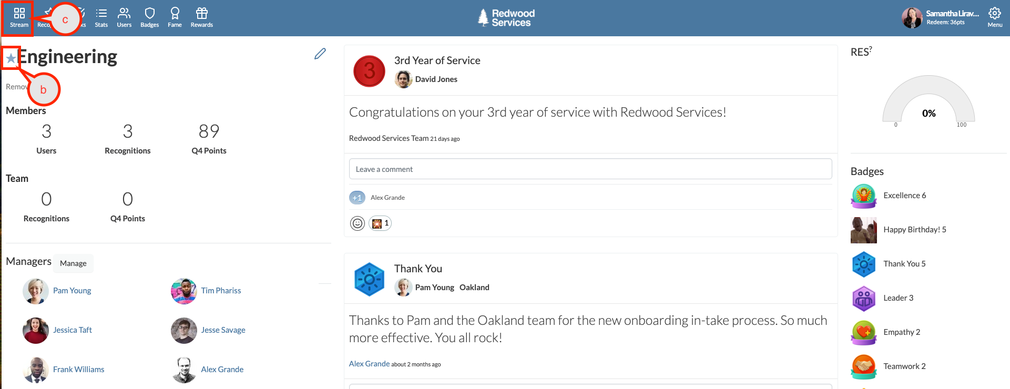The height and width of the screenshot is (389, 1010).
Task: Toggle the Engineering favorite star
Action: coord(11,58)
